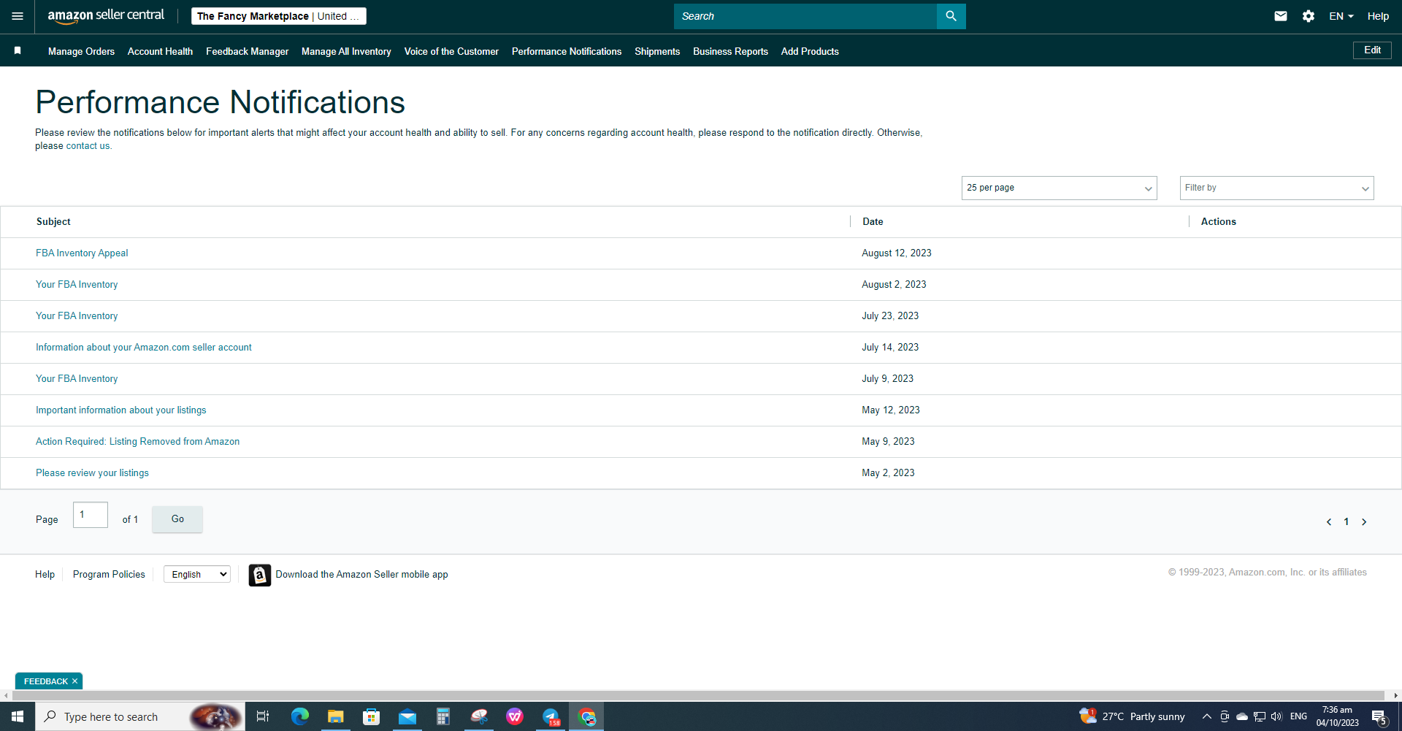Open the weather widget in taskbar
1402x731 pixels.
tap(1132, 716)
